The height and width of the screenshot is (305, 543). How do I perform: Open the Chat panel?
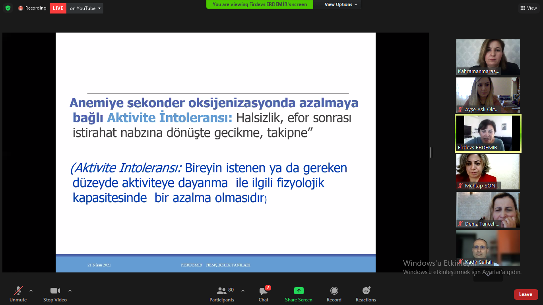263,294
